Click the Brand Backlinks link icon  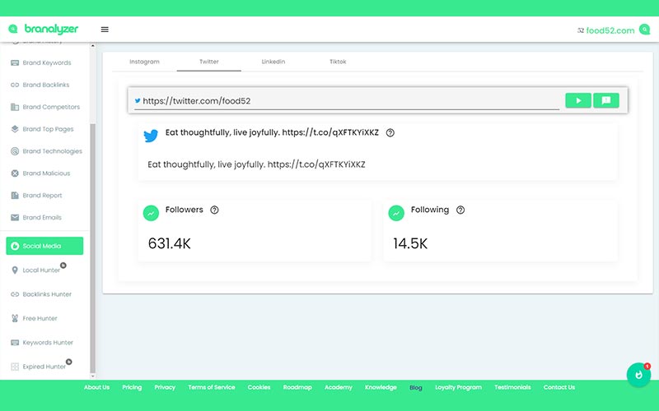click(15, 85)
